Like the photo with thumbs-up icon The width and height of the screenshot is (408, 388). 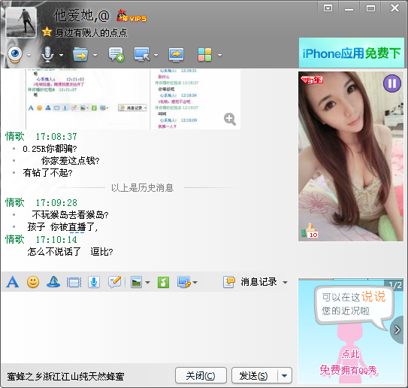(x=310, y=230)
